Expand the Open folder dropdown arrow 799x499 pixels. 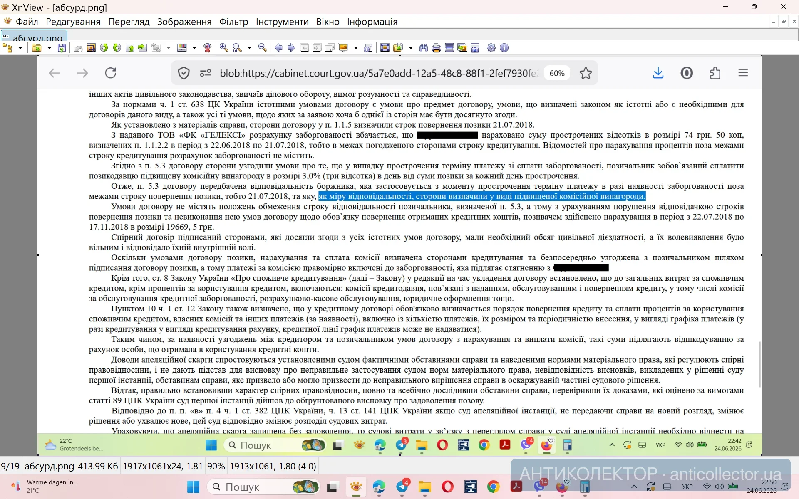coord(49,48)
